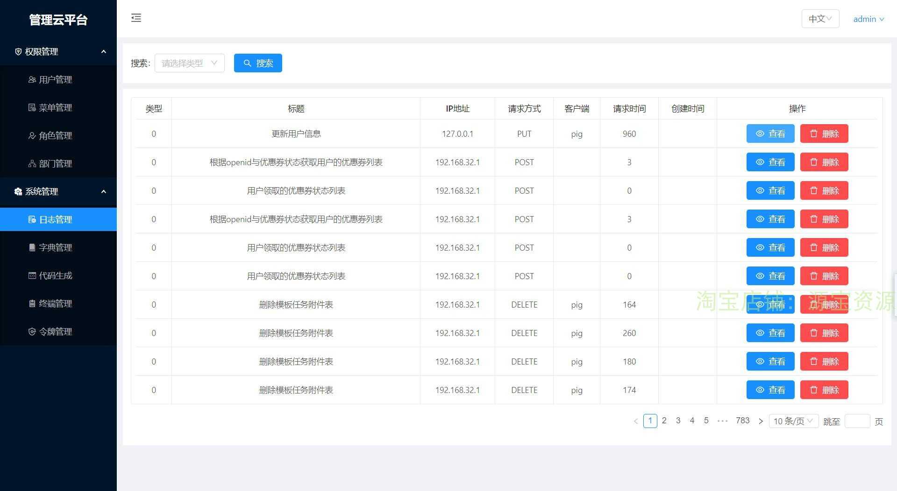
Task: Open the 请选择类型 type dropdown
Action: [189, 63]
